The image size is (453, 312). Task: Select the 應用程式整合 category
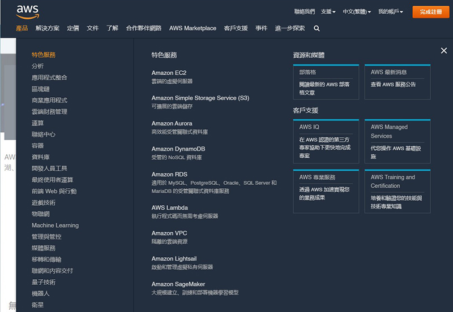point(49,77)
